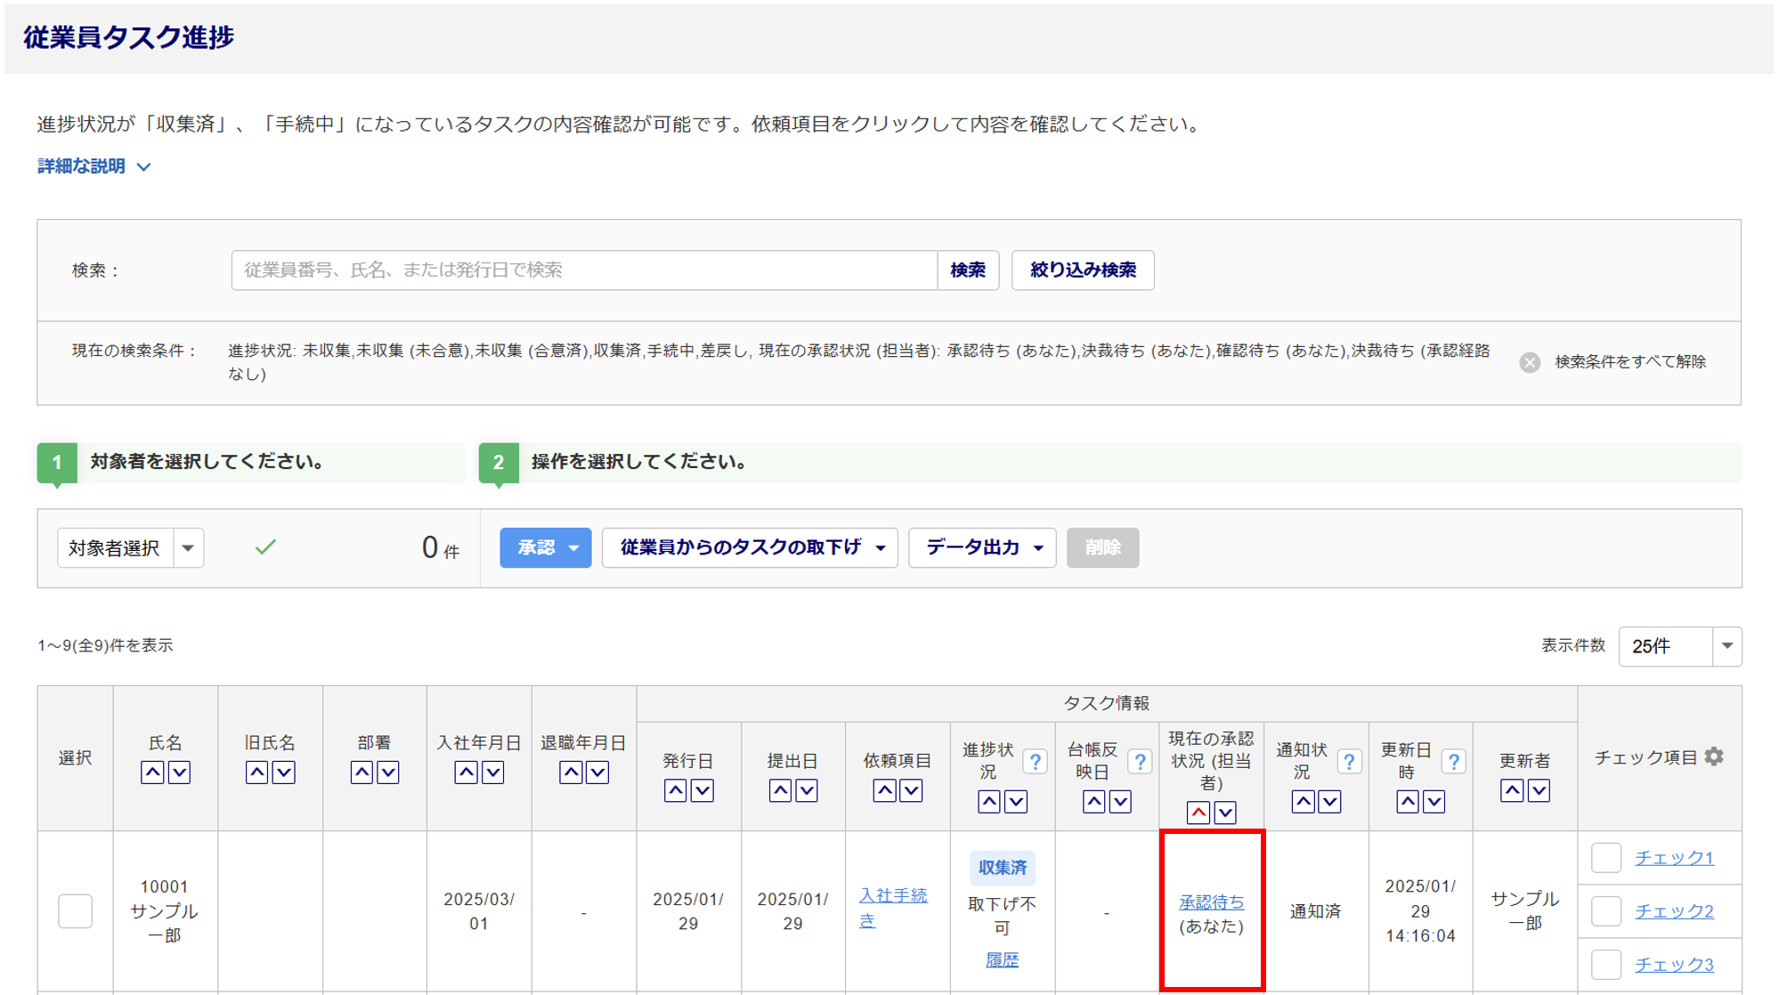Sort 旧氏名 column ascending
1779x995 pixels.
point(257,773)
